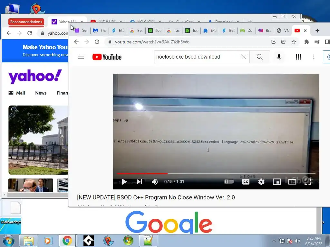Switch to the 'Ext' extensions tab

point(209,31)
